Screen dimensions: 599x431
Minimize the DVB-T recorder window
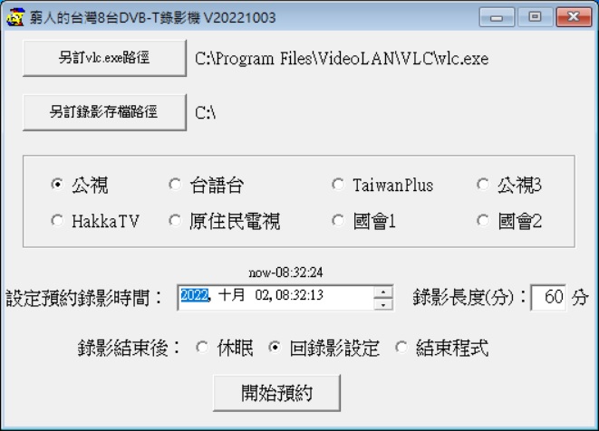click(497, 17)
